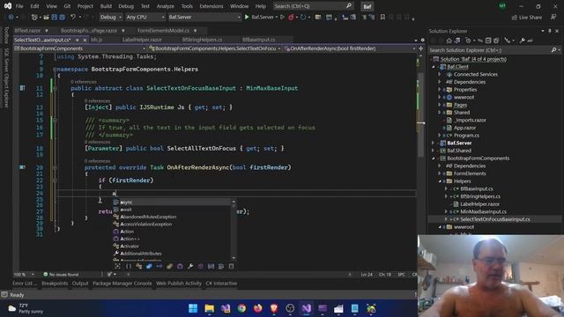Open the C# Interactive tab
This screenshot has width=564, height=317.
tap(221, 284)
